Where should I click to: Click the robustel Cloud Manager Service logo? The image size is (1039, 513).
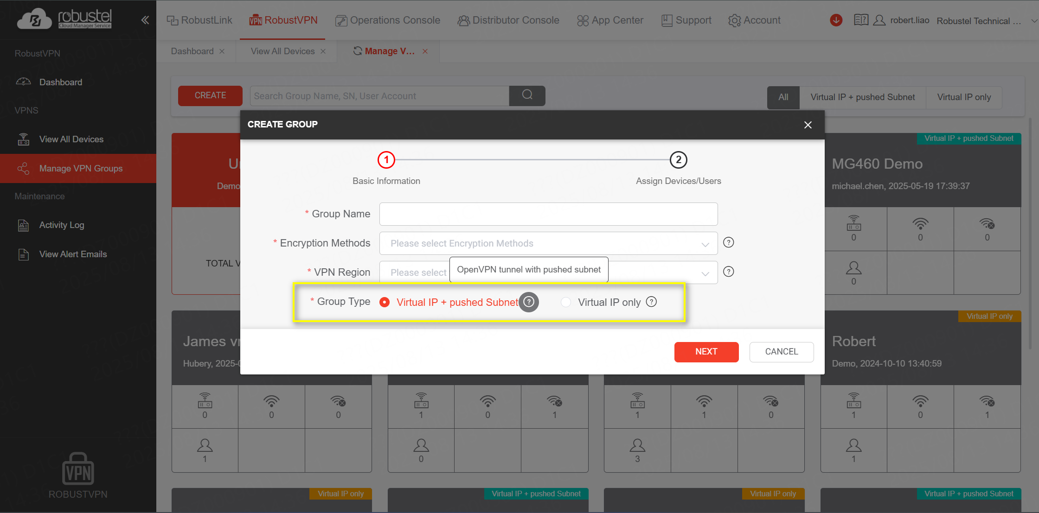pyautogui.click(x=64, y=19)
